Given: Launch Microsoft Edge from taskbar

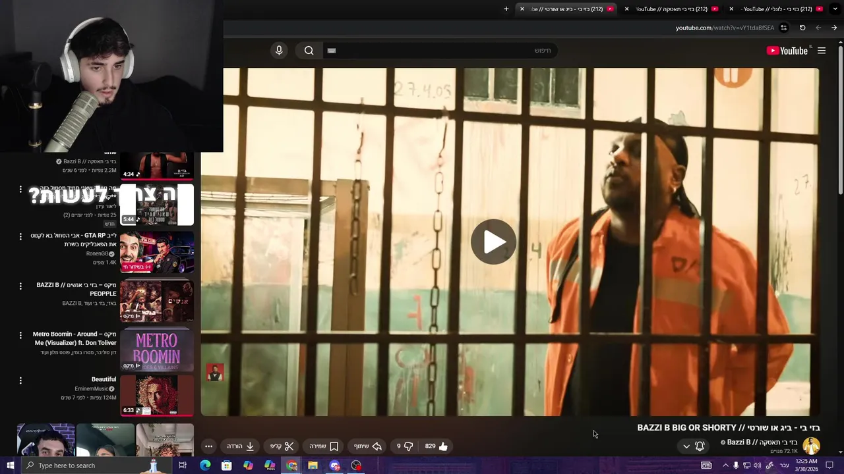Looking at the screenshot, I should (x=205, y=465).
